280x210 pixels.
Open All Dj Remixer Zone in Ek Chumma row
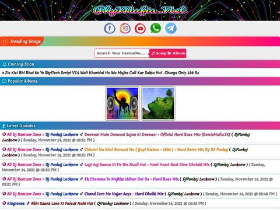(x=24, y=179)
